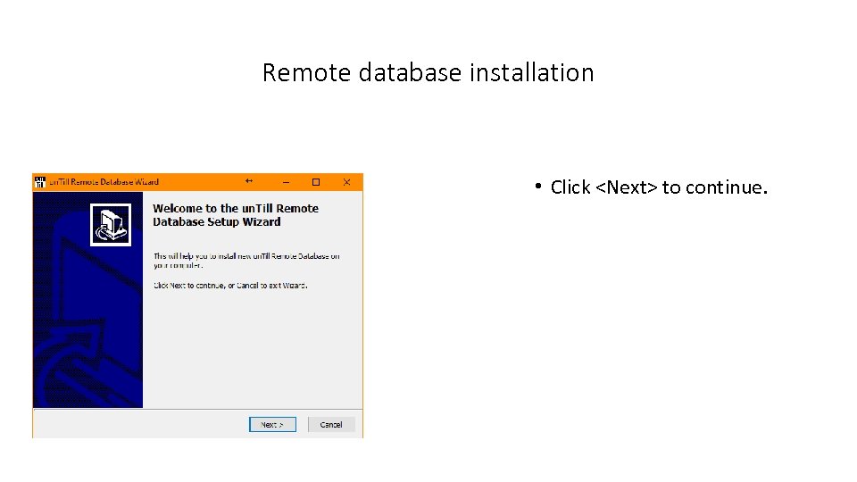Click the bullet point before the instruction text
The image size is (857, 482).
(x=539, y=187)
